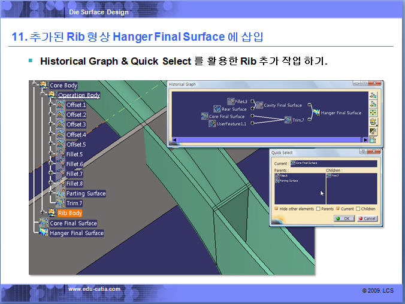Collapse the Operation Body tree node
This screenshot has width=405, height=304.
click(43, 95)
